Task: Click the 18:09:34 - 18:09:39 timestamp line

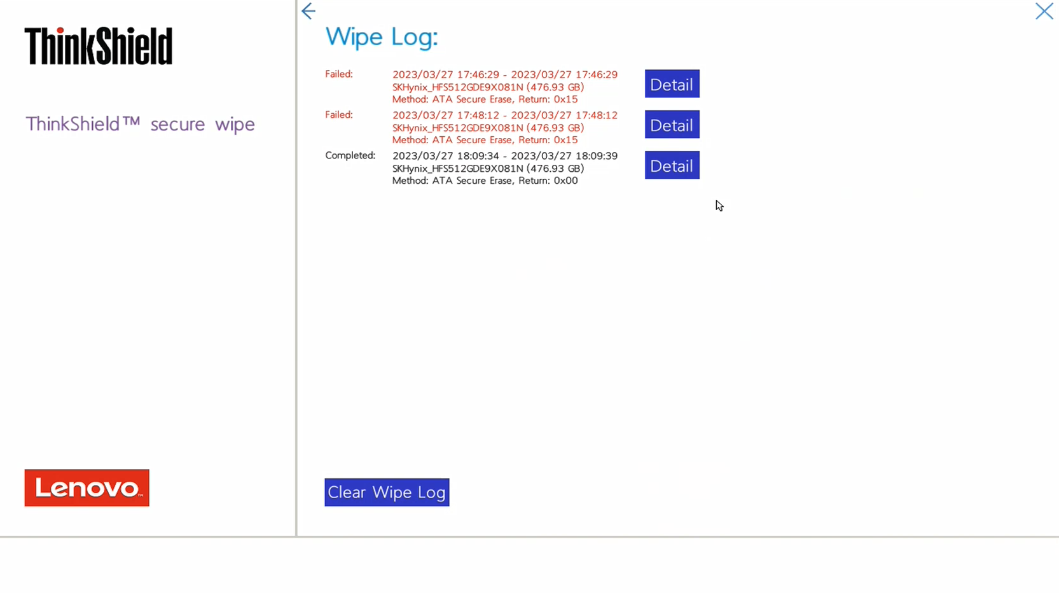Action: coord(504,156)
